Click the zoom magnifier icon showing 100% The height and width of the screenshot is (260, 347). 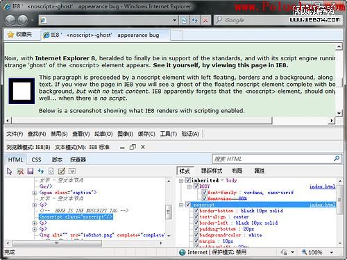click(305, 252)
